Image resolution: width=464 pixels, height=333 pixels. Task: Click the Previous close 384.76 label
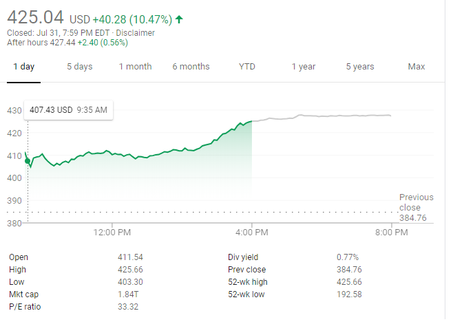coord(416,208)
